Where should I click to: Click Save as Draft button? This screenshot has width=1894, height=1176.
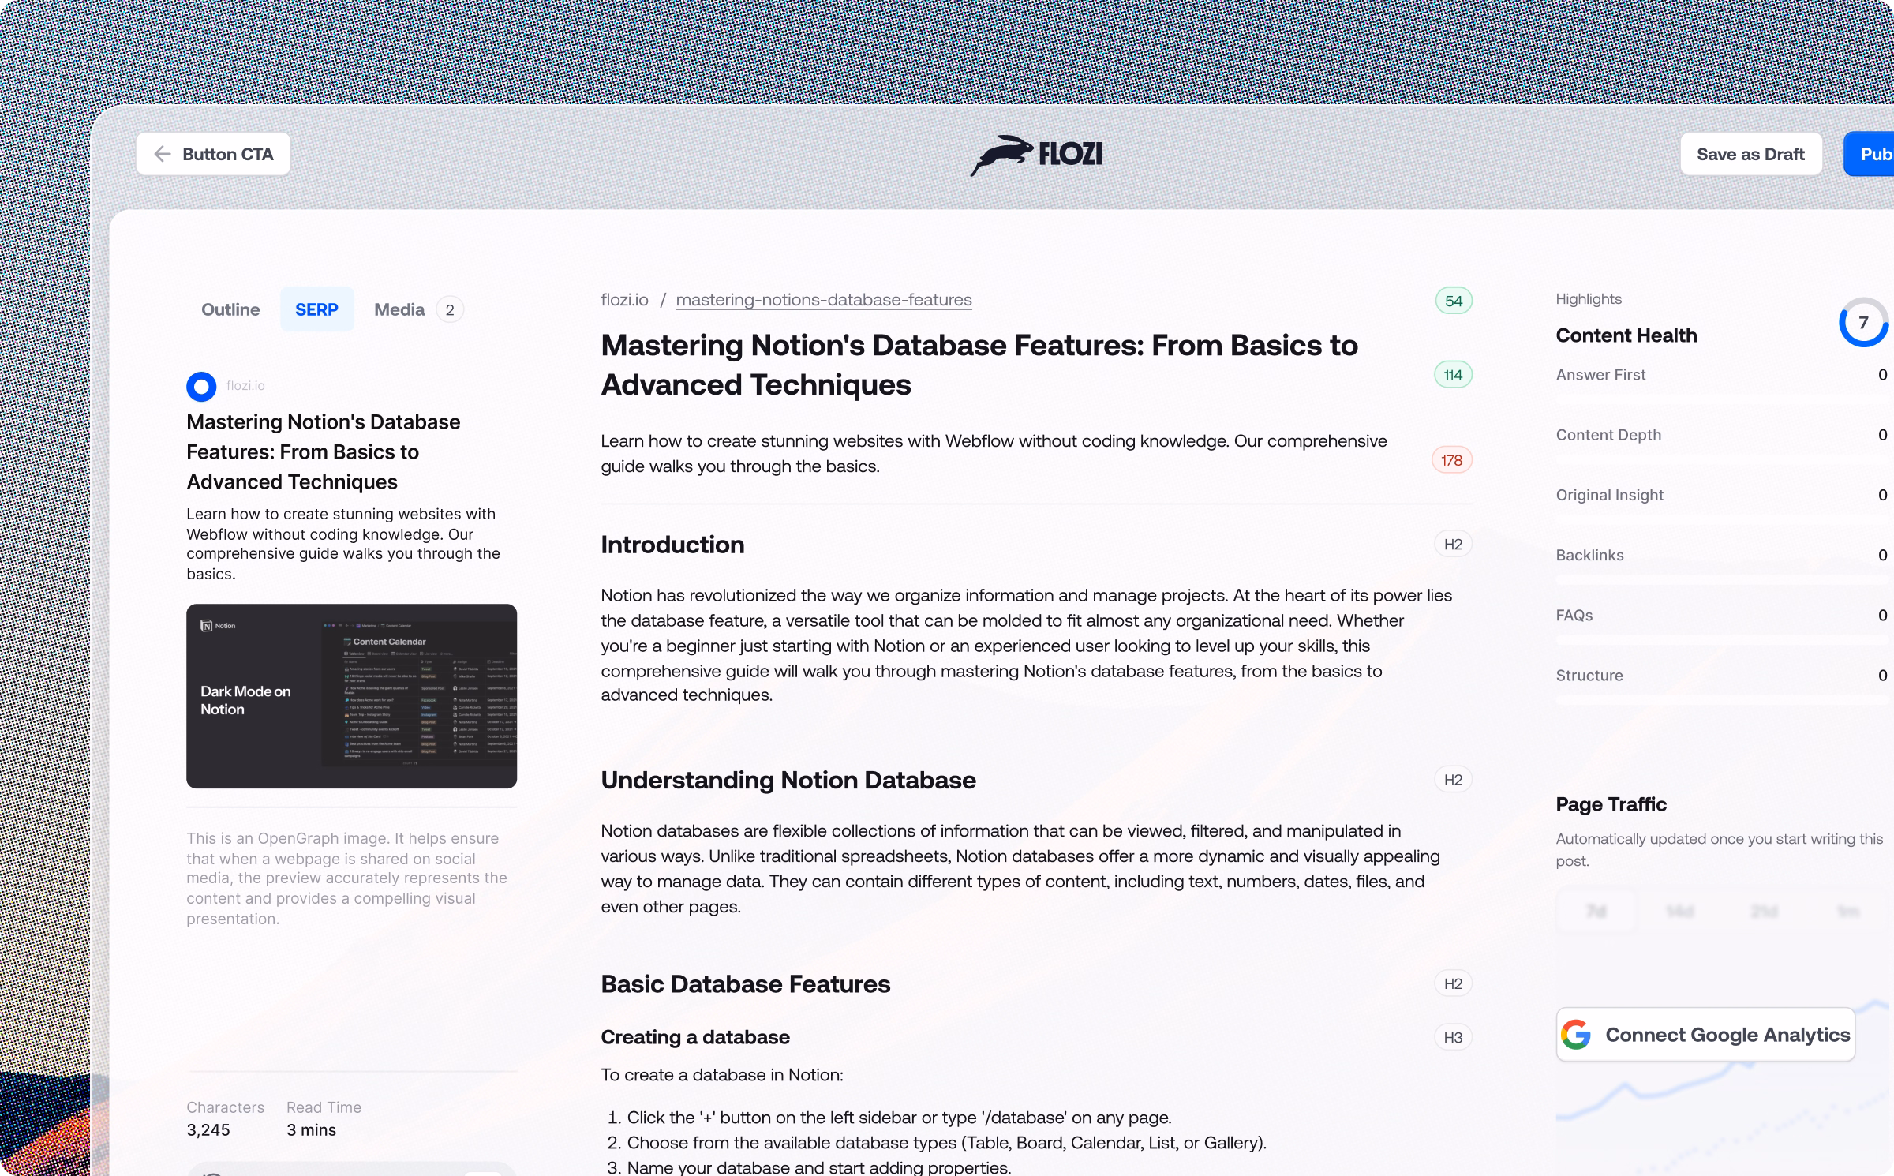pos(1750,154)
